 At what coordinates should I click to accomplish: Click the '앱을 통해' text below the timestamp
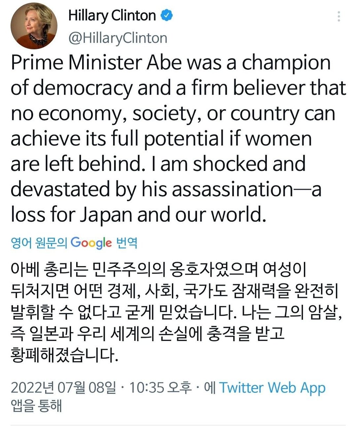pos(36,406)
